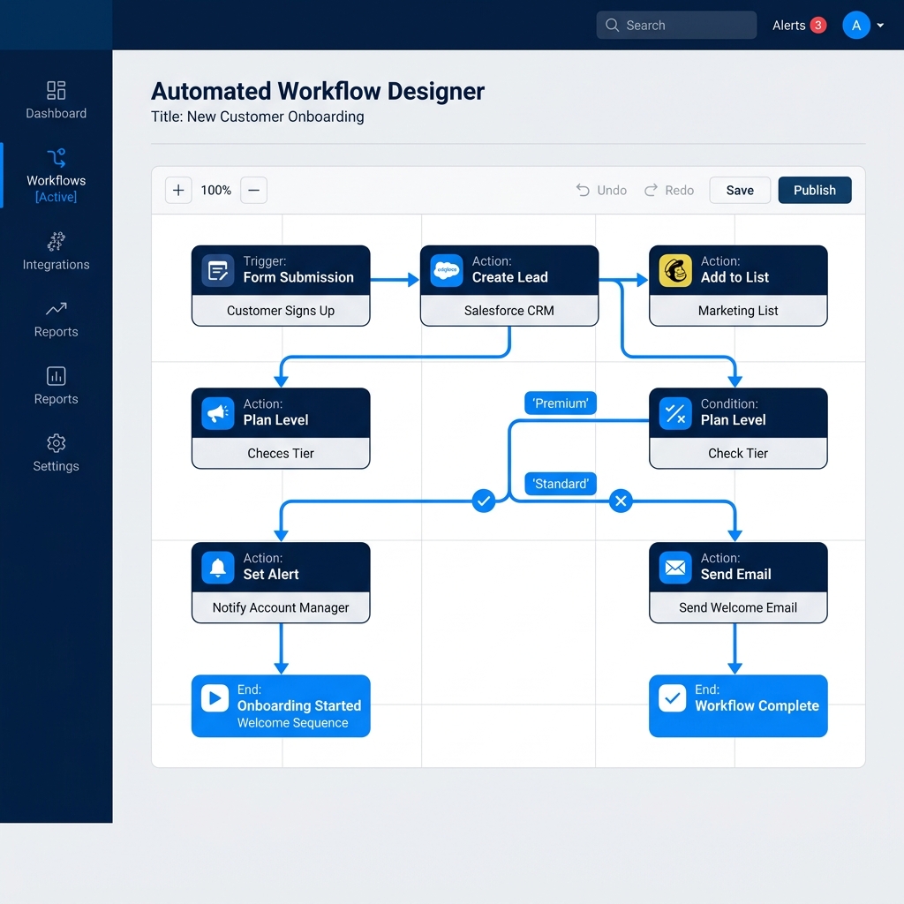Click the Salesforce icon on Create Lead node
This screenshot has width=904, height=904.
(447, 270)
